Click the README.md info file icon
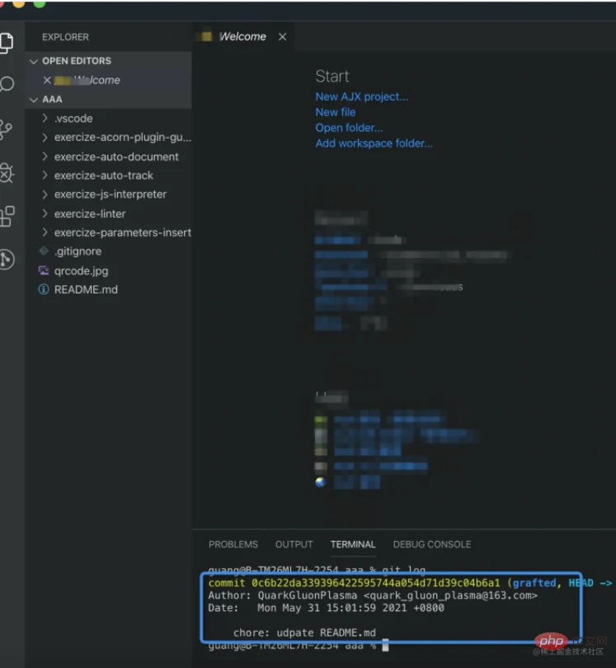Image resolution: width=616 pixels, height=668 pixels. (x=44, y=289)
